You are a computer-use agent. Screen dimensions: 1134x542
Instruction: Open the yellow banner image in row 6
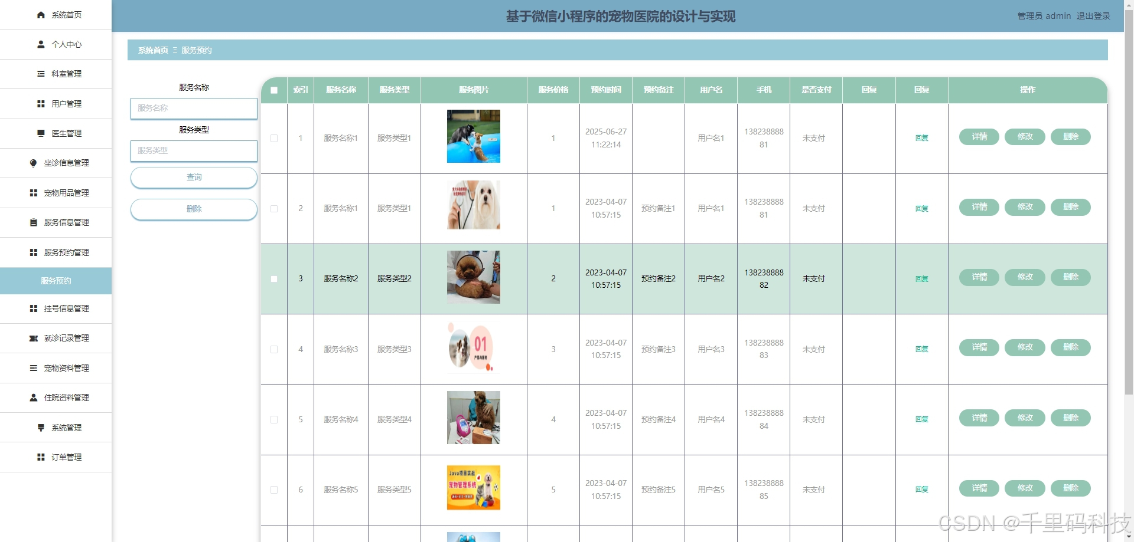pos(474,488)
